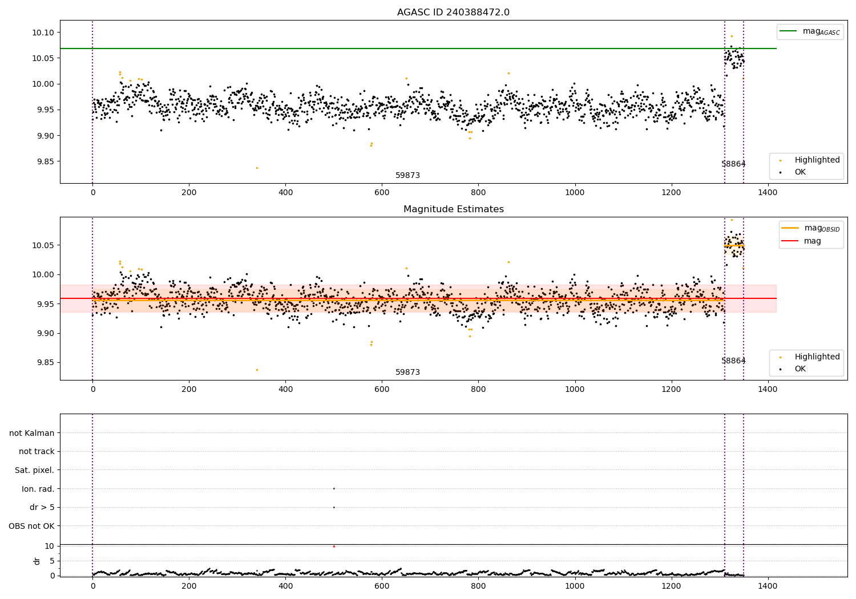Select the 'Magnitude Estimates' plot title

point(453,209)
